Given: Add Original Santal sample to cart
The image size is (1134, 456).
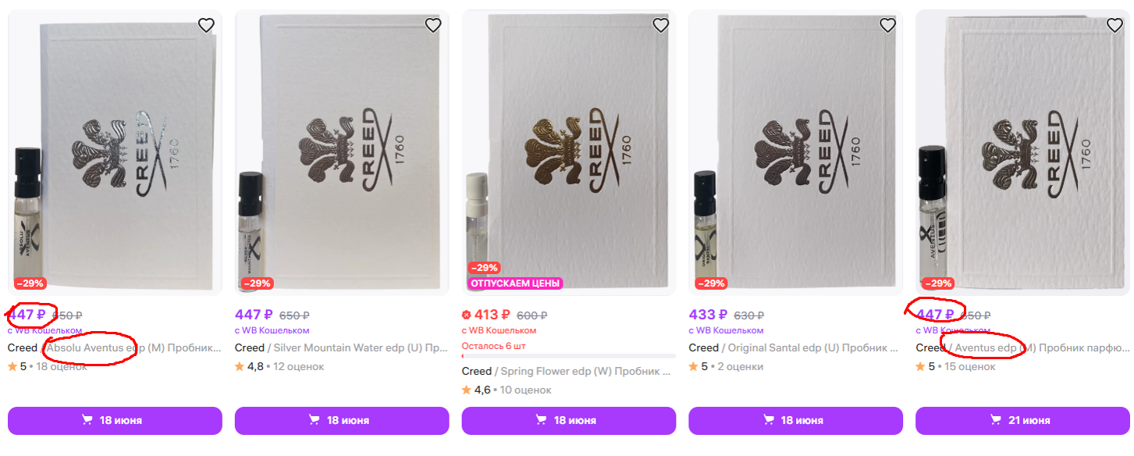Looking at the screenshot, I should 795,420.
